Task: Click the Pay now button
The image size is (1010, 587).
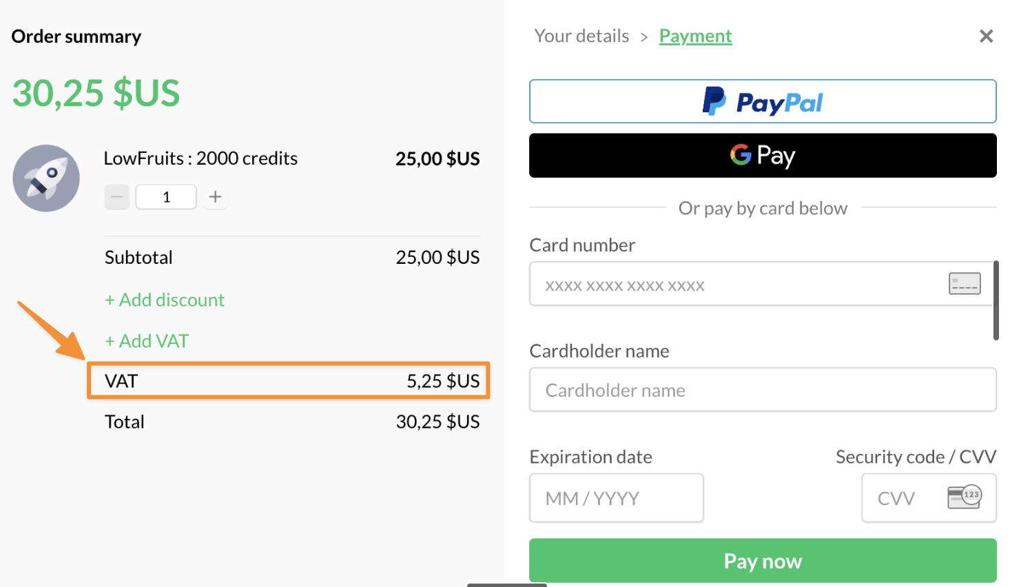Action: 762,561
